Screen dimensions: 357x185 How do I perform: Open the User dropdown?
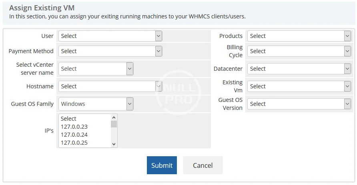(110, 36)
